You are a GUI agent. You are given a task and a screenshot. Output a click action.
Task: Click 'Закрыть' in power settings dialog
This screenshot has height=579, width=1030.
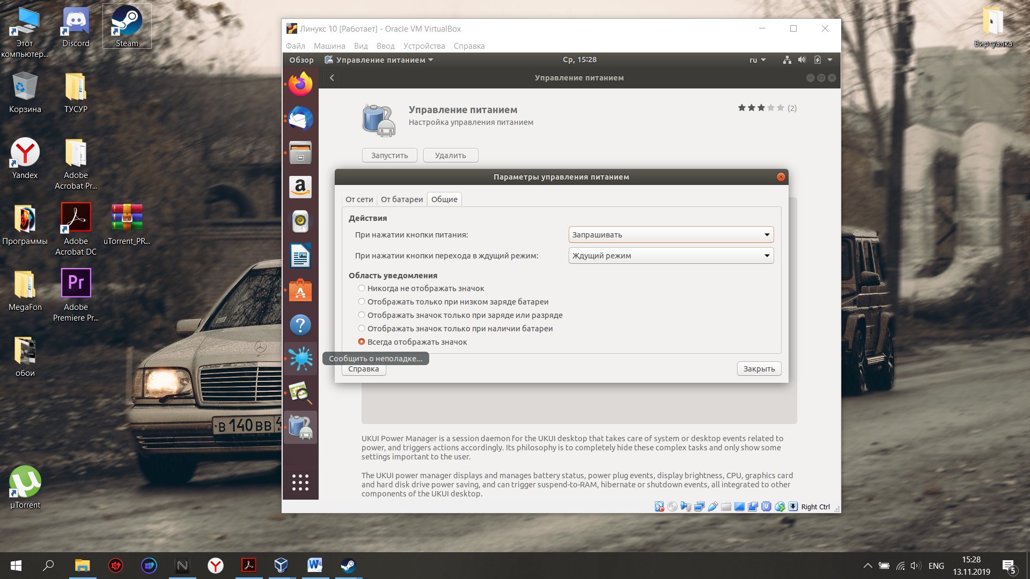[x=759, y=369]
